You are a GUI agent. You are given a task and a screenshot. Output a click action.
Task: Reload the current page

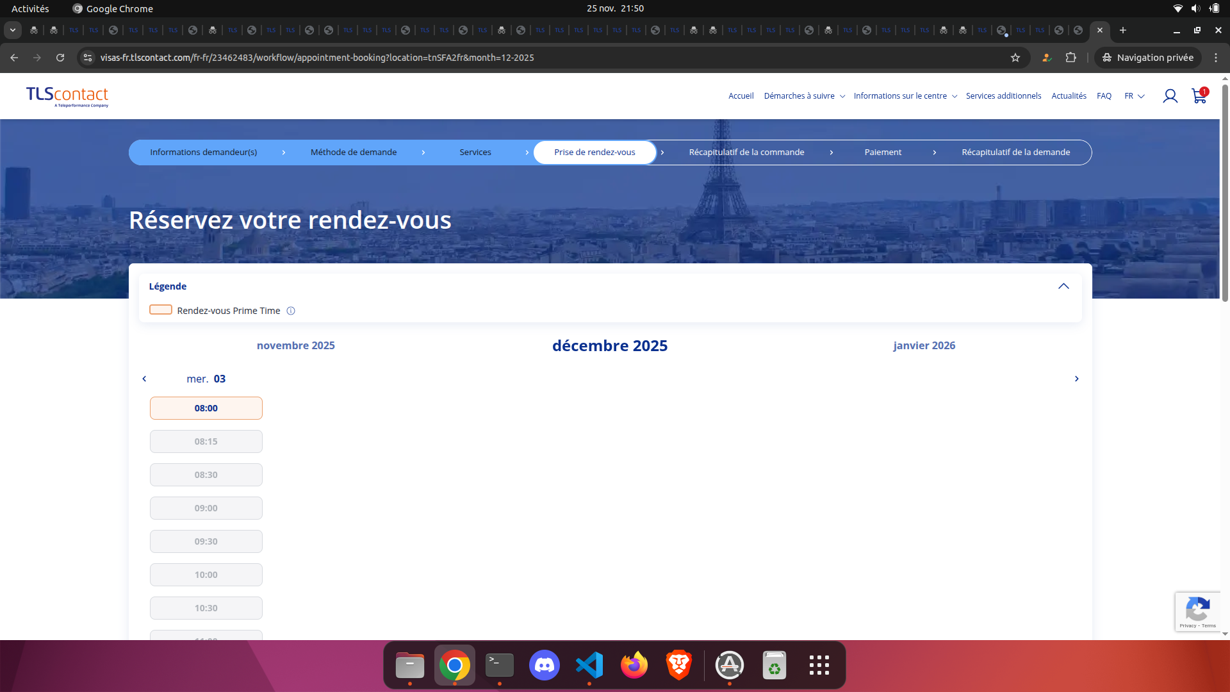pos(60,58)
